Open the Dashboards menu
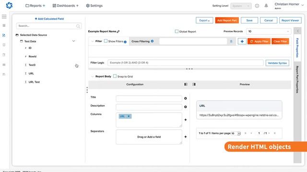The height and width of the screenshot is (172, 307). [65, 6]
